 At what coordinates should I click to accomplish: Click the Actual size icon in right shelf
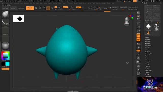(138, 27)
